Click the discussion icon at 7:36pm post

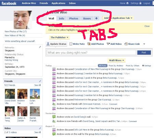point(54,69)
